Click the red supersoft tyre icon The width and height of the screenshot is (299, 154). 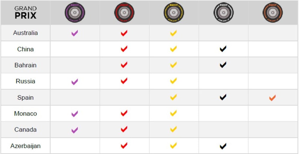[124, 13]
